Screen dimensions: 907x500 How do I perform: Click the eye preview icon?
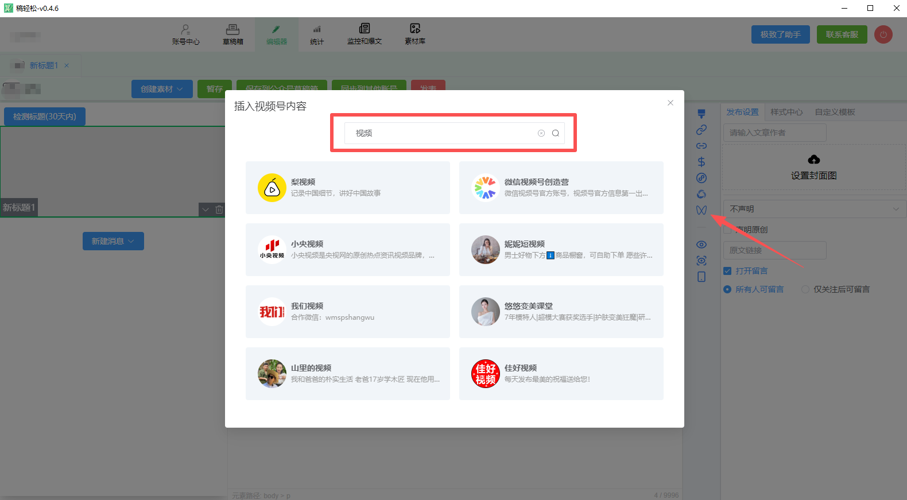coord(701,245)
